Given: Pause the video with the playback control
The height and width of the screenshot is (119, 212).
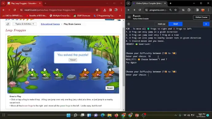Looking at the screenshot, I should 4,115.
